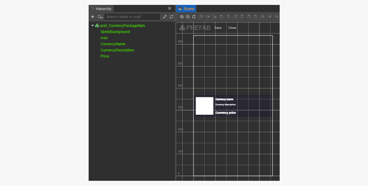The image size is (368, 186).
Task: Click the white Icon sprite in scene
Action: (205, 106)
